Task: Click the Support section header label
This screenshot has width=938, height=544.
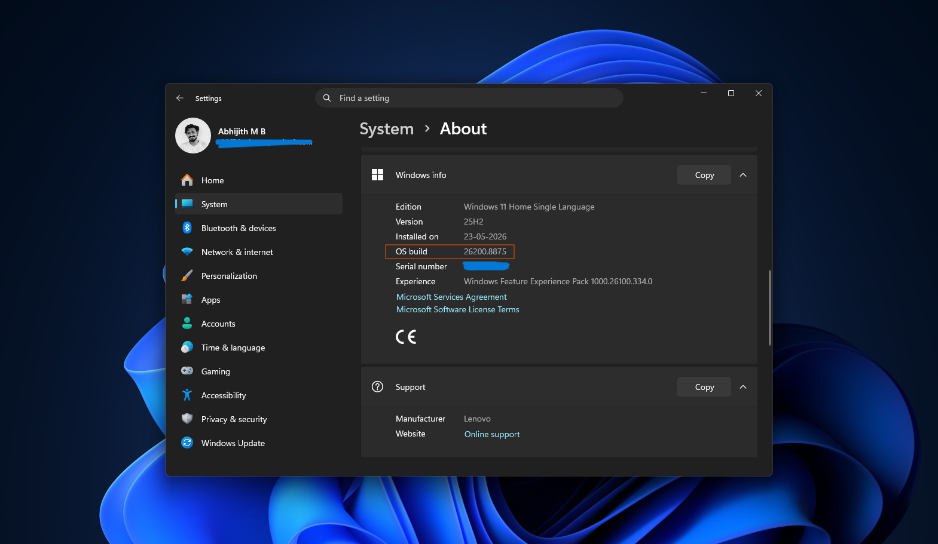Action: [x=410, y=387]
